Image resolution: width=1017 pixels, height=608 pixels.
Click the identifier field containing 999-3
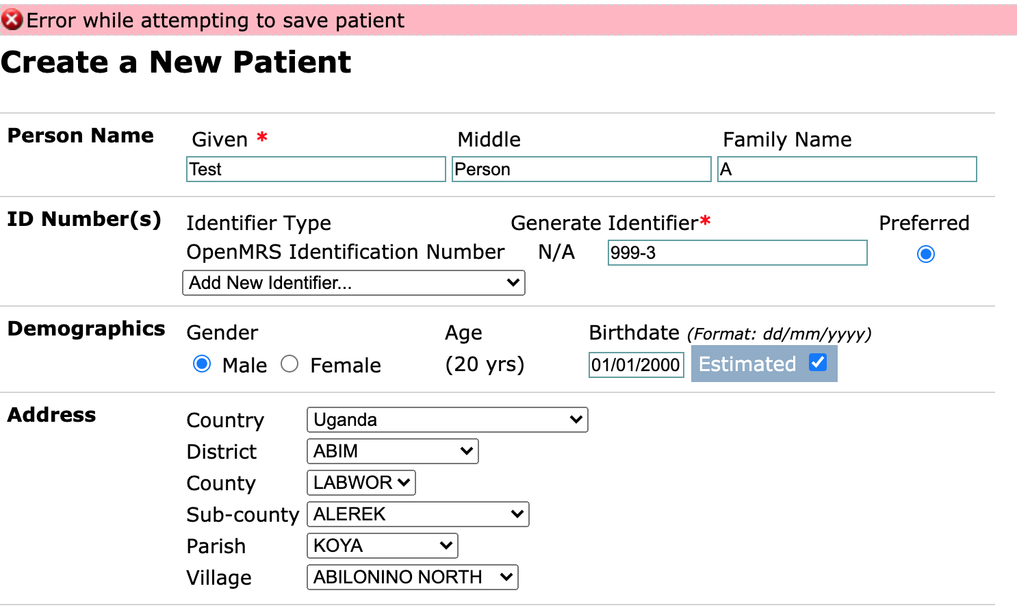[x=738, y=253]
